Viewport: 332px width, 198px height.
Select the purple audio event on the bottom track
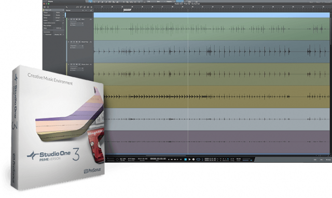217,142
